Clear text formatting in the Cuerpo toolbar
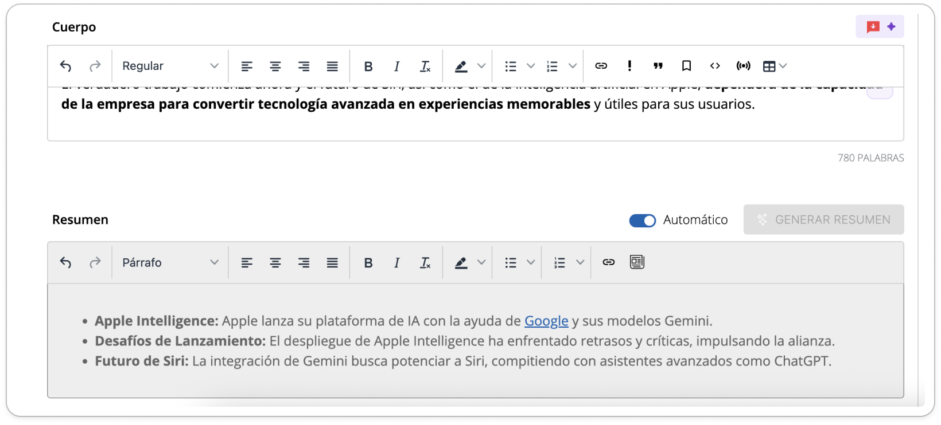The height and width of the screenshot is (425, 941). pyautogui.click(x=425, y=66)
